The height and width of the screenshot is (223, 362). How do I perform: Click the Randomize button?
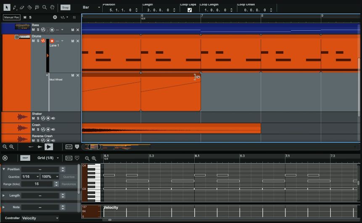(x=69, y=184)
